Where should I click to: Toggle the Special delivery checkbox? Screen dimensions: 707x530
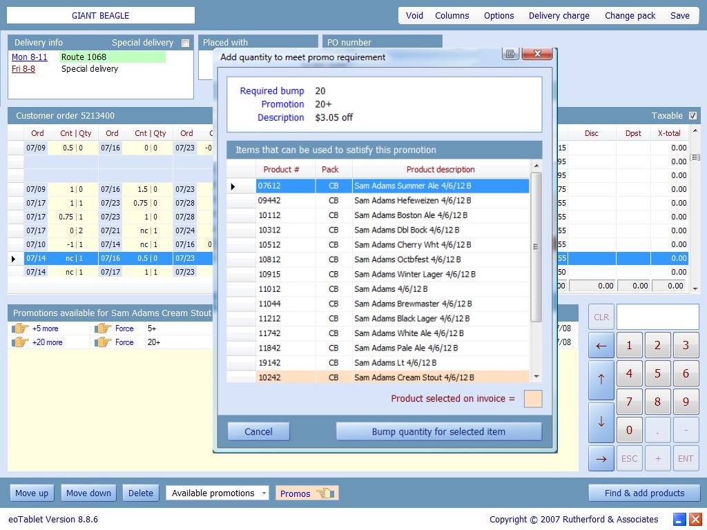pyautogui.click(x=185, y=43)
